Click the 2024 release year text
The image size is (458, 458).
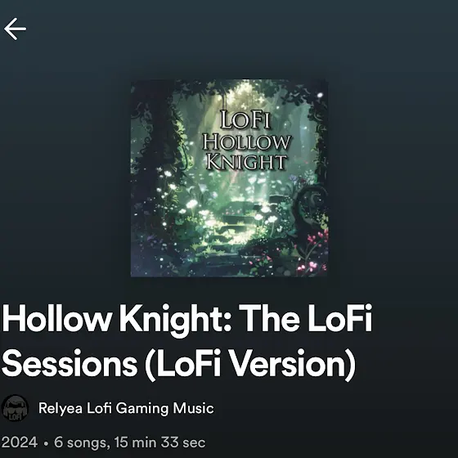[x=20, y=442]
